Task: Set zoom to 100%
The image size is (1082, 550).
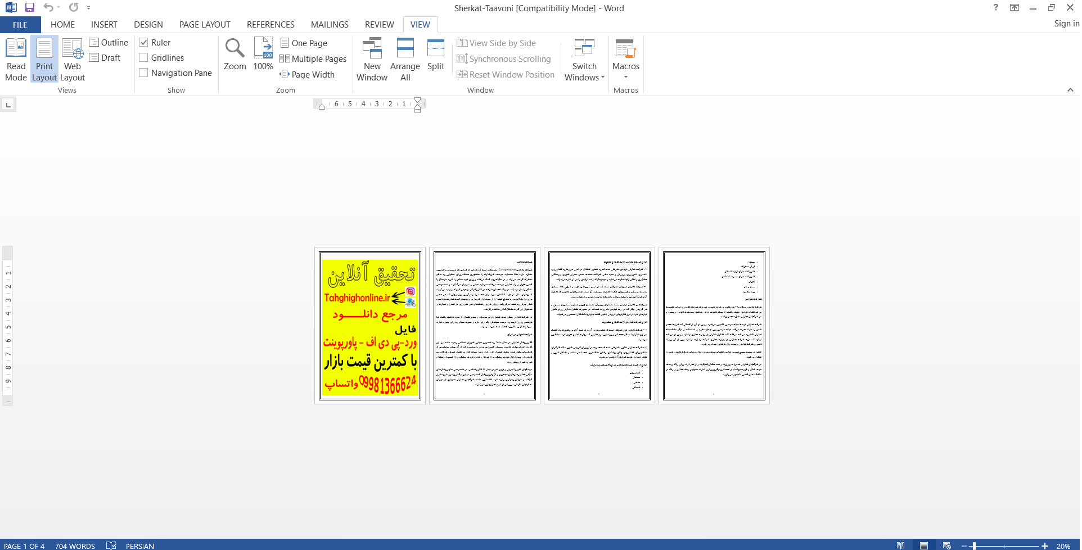Action: pos(263,55)
